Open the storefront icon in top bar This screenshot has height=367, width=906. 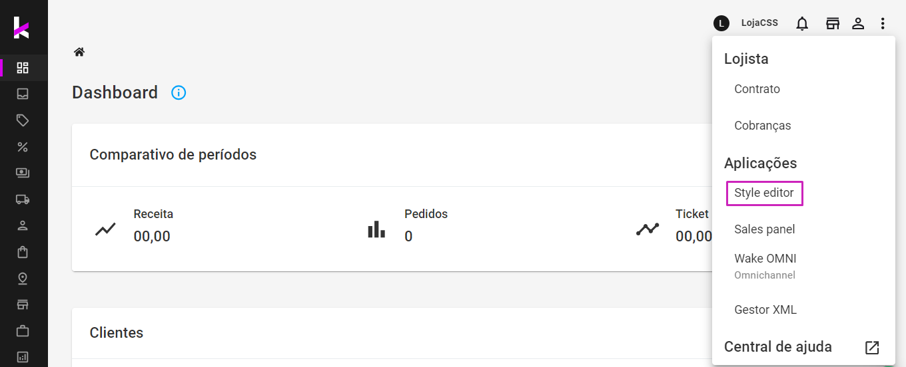(x=833, y=24)
